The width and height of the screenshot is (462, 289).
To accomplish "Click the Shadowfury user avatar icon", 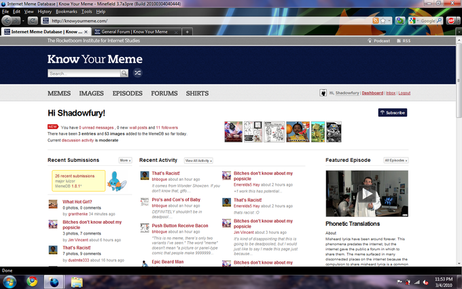I will click(323, 93).
